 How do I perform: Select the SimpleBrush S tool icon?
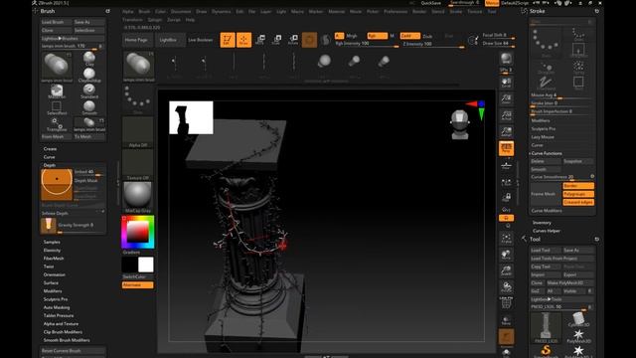[x=546, y=351]
